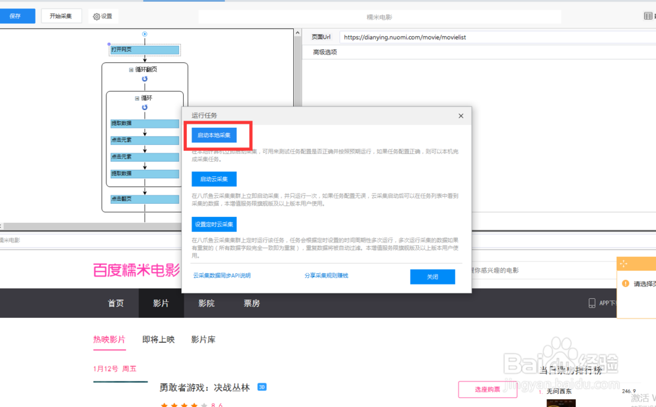
Task: Click the 设置 gear icon
Action: 96,16
